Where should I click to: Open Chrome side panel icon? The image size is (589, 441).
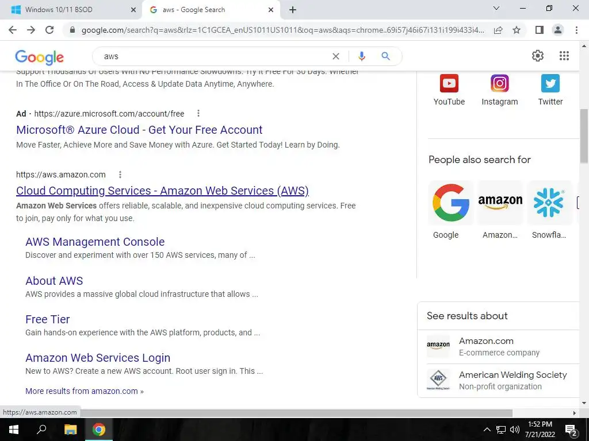[x=540, y=30]
